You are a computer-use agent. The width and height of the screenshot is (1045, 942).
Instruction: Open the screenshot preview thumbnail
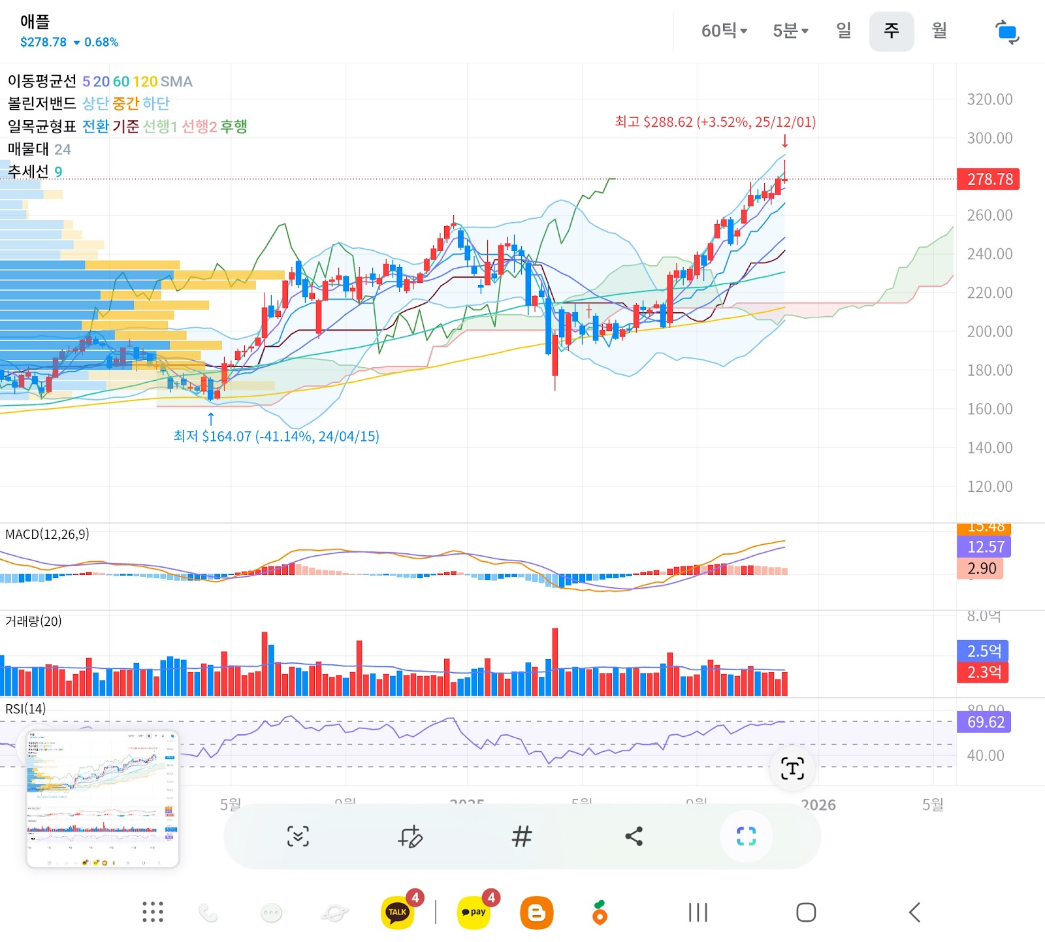[103, 799]
